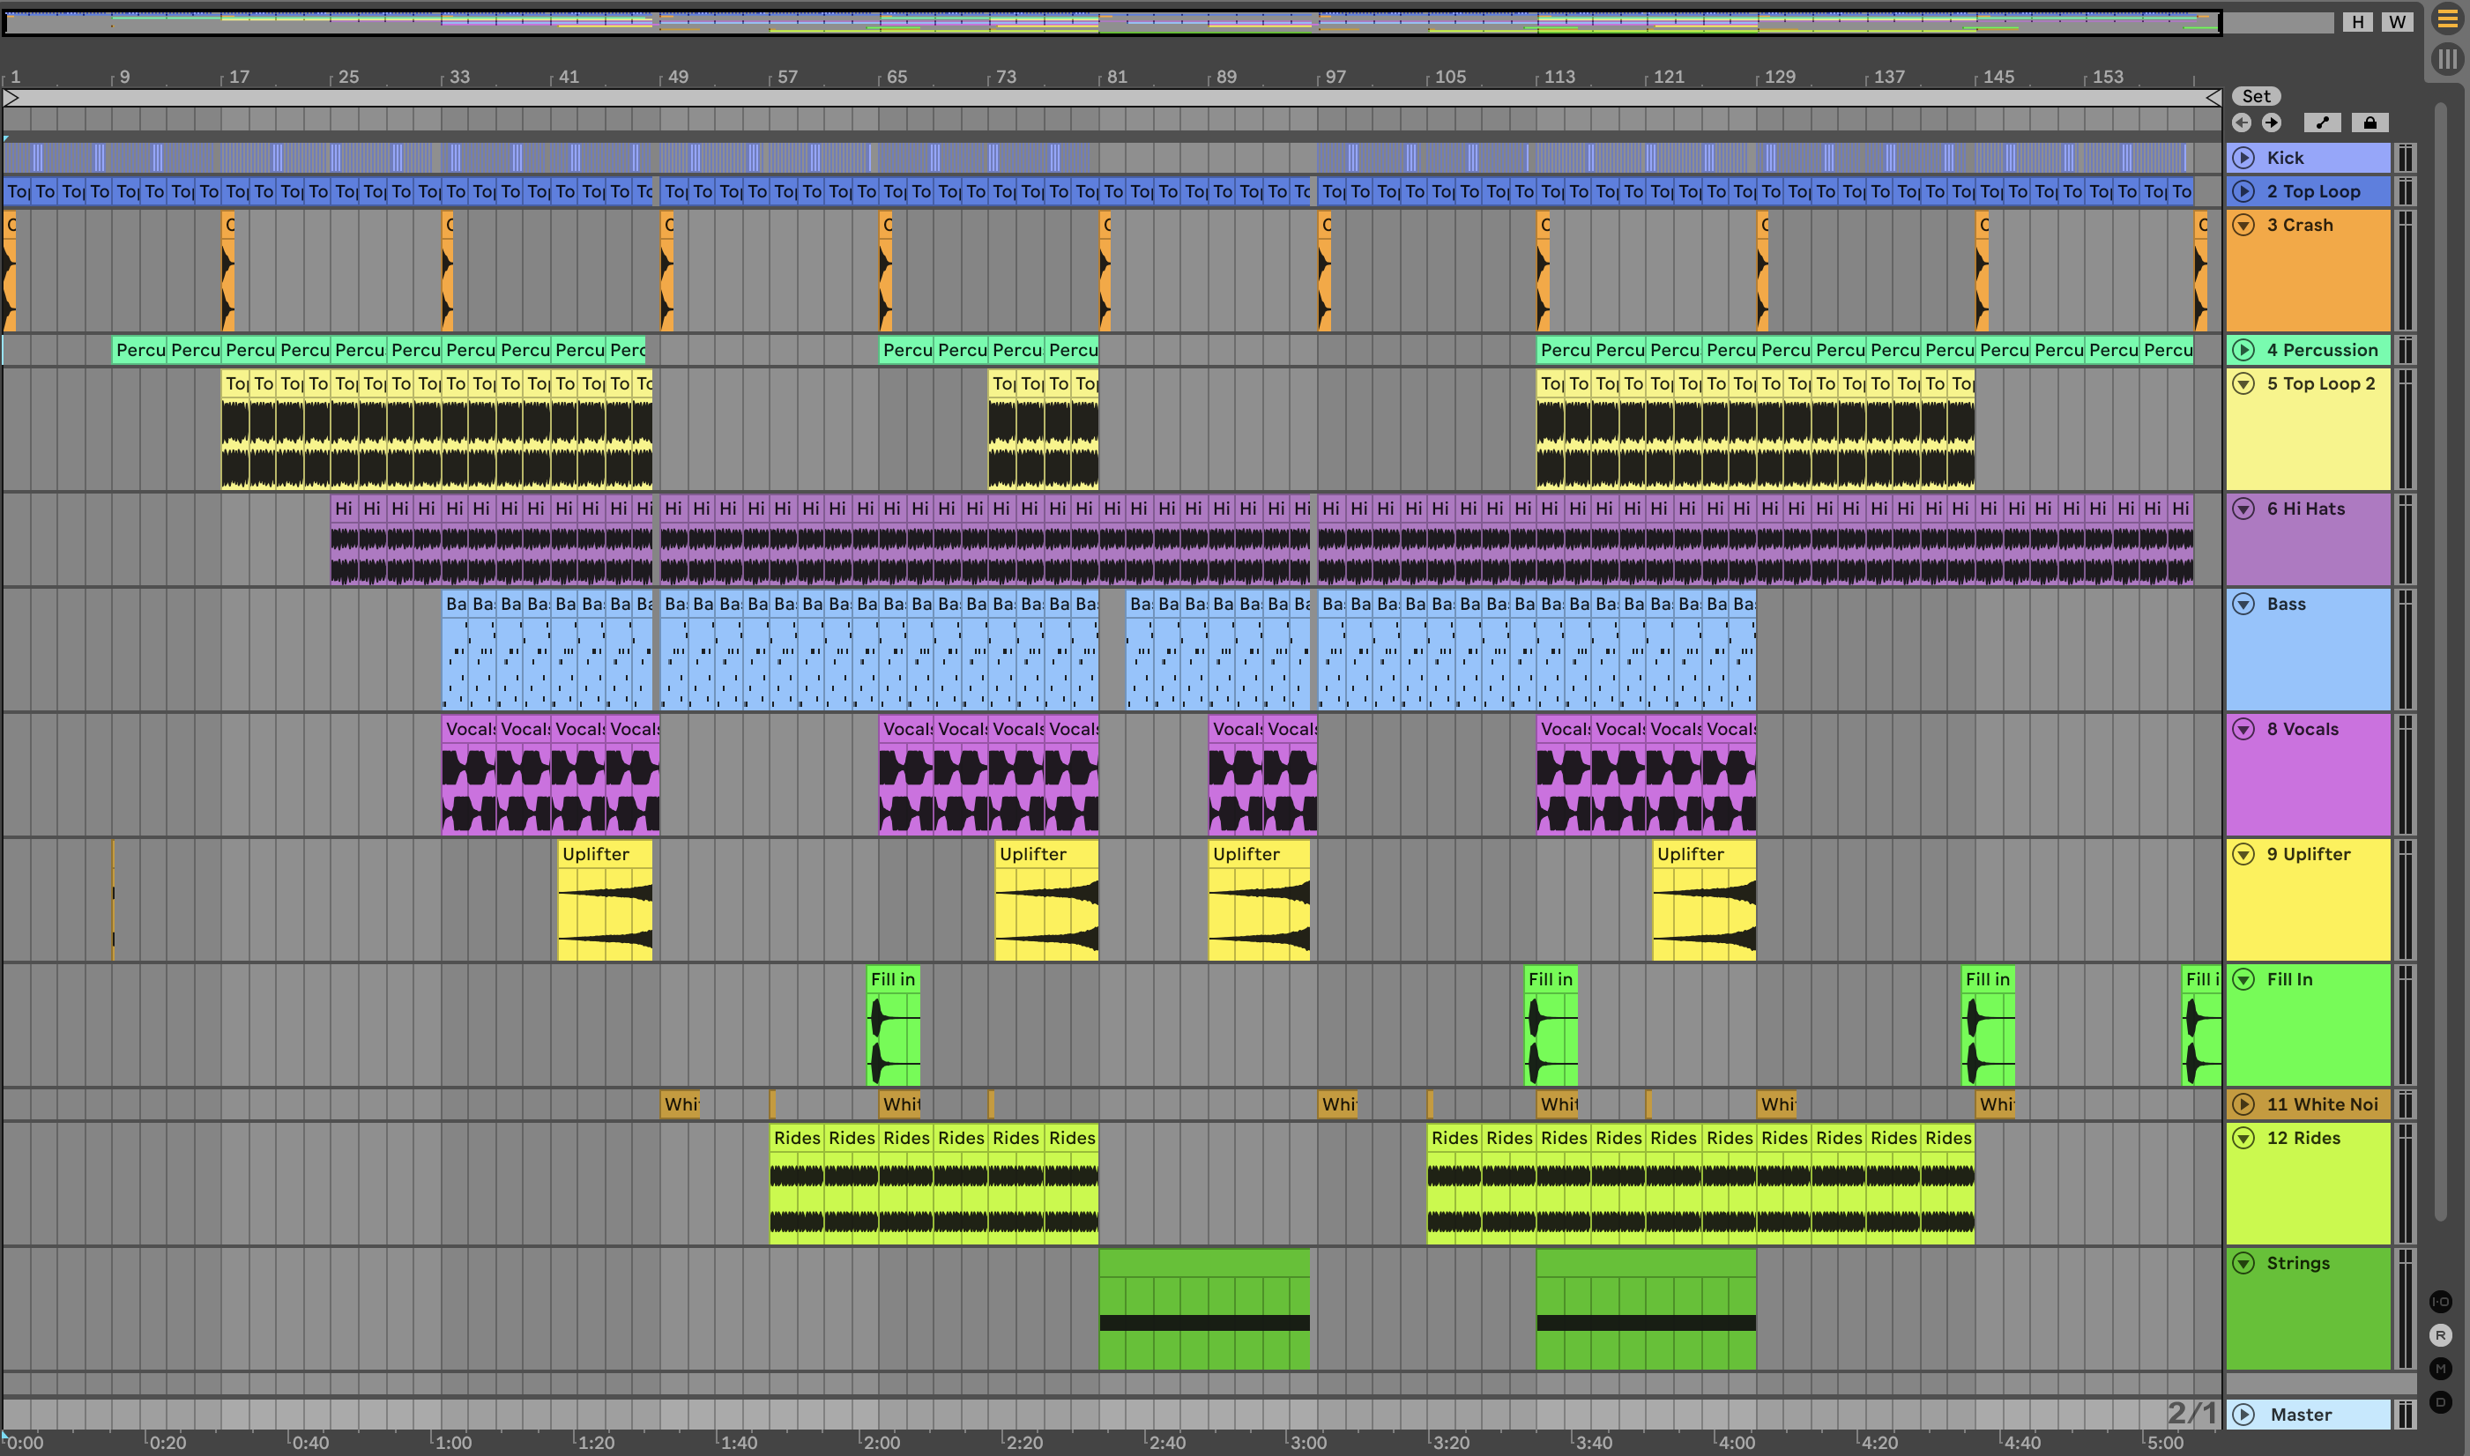Select the 8 Vocals track header

[x=2303, y=729]
